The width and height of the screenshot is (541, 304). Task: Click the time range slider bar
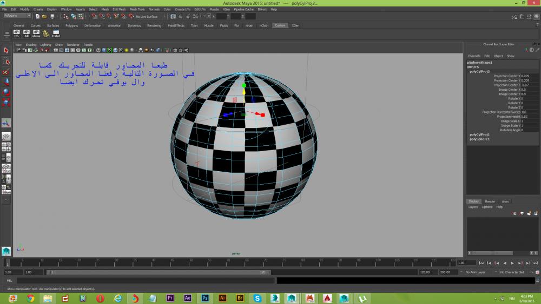click(160, 272)
